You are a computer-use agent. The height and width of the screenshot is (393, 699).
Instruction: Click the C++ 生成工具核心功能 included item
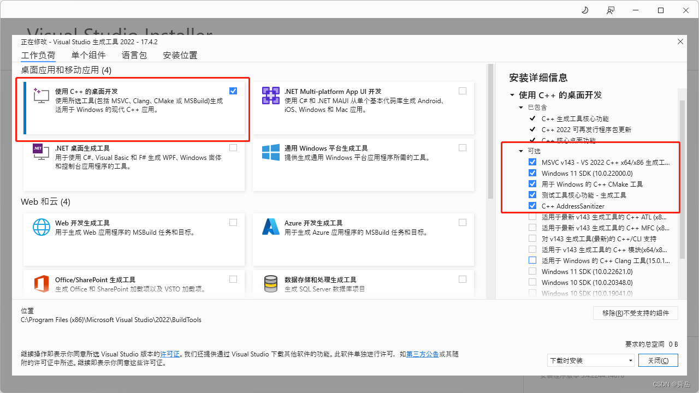point(575,118)
